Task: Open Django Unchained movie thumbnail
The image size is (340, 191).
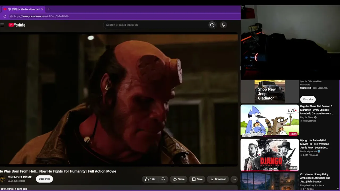Action: (x=270, y=155)
